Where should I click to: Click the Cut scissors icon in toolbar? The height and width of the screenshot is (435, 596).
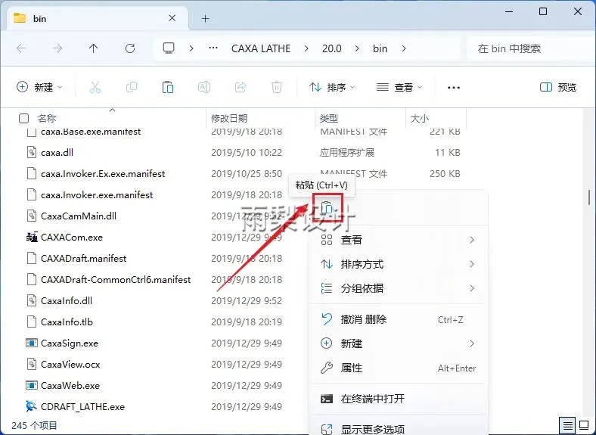(x=95, y=88)
